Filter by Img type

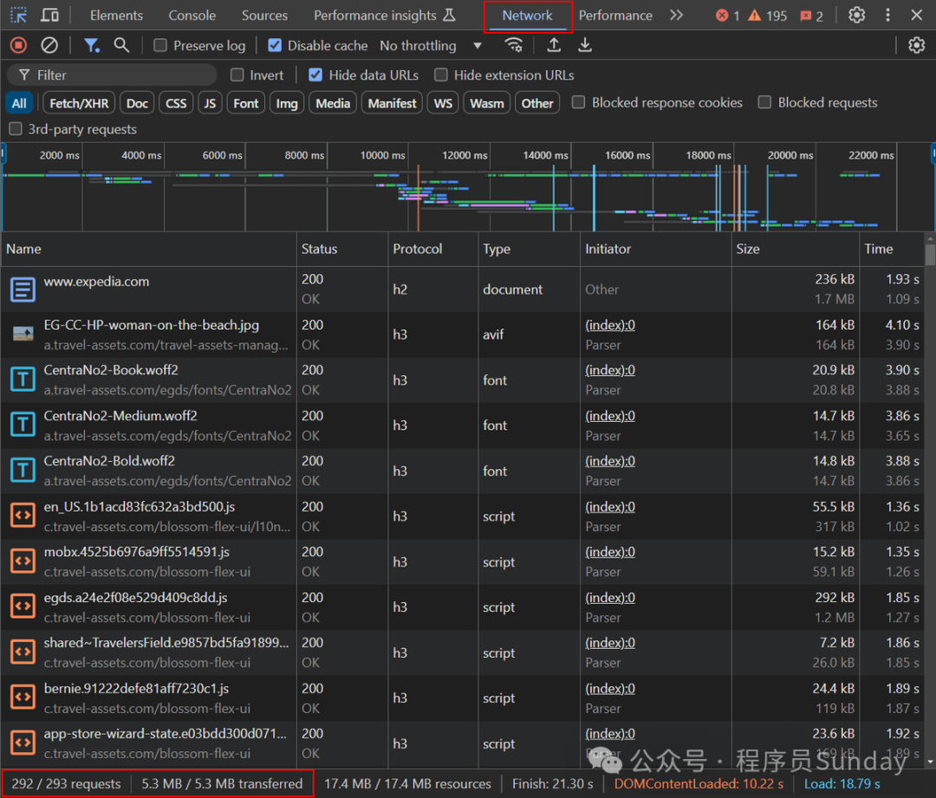[x=287, y=103]
